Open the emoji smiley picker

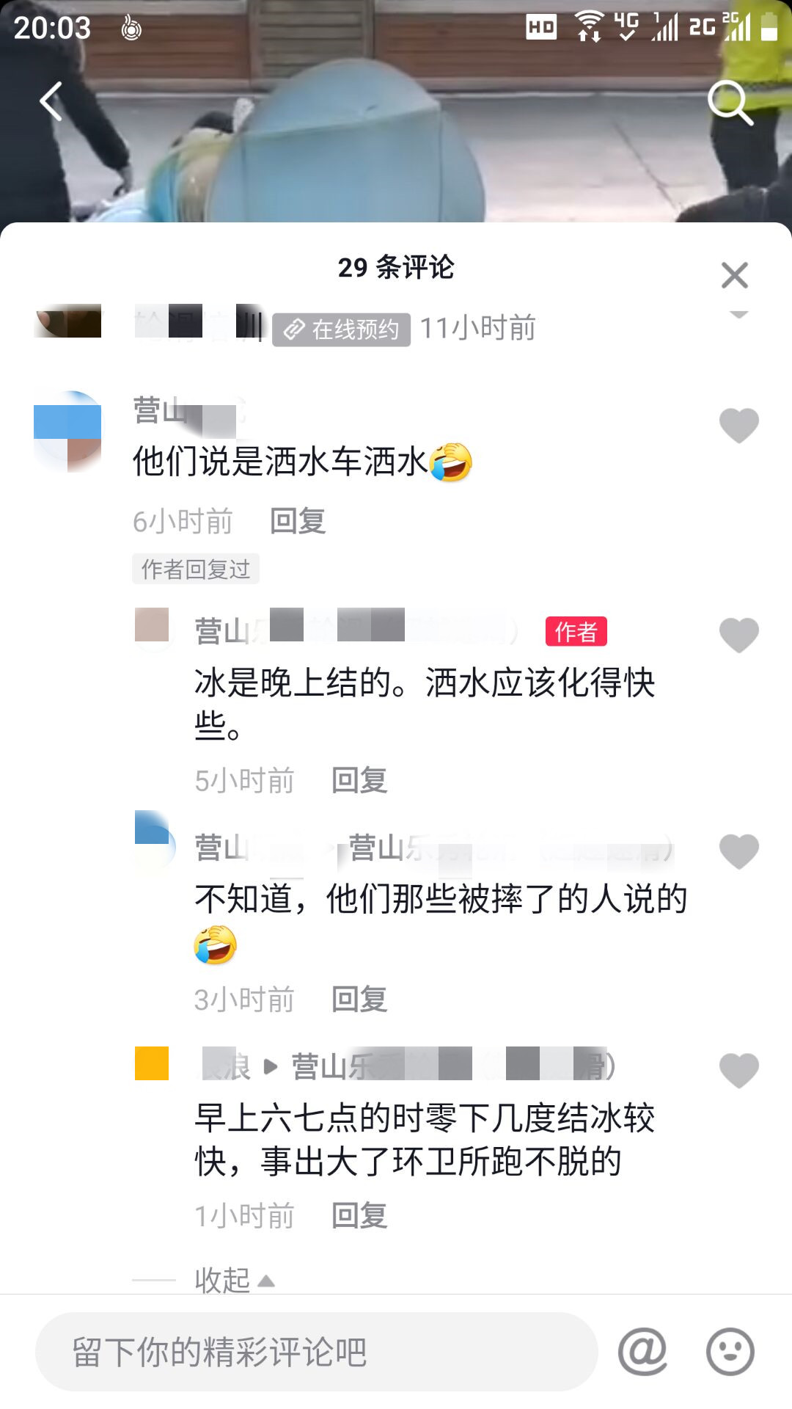click(730, 1351)
